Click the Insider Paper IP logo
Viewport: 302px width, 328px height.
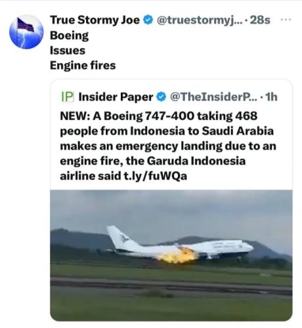[67, 97]
